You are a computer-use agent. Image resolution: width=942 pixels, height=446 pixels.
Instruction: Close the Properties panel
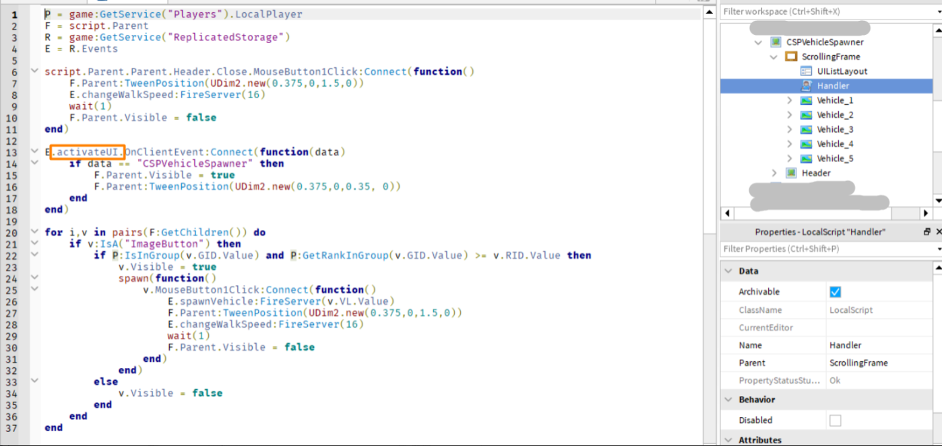pyautogui.click(x=938, y=231)
